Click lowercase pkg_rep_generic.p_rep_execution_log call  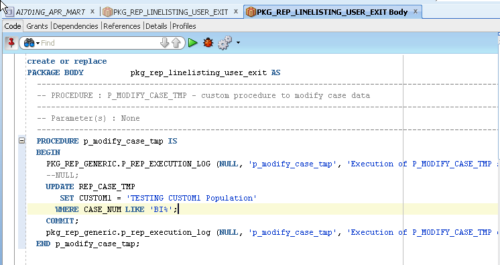129,232
